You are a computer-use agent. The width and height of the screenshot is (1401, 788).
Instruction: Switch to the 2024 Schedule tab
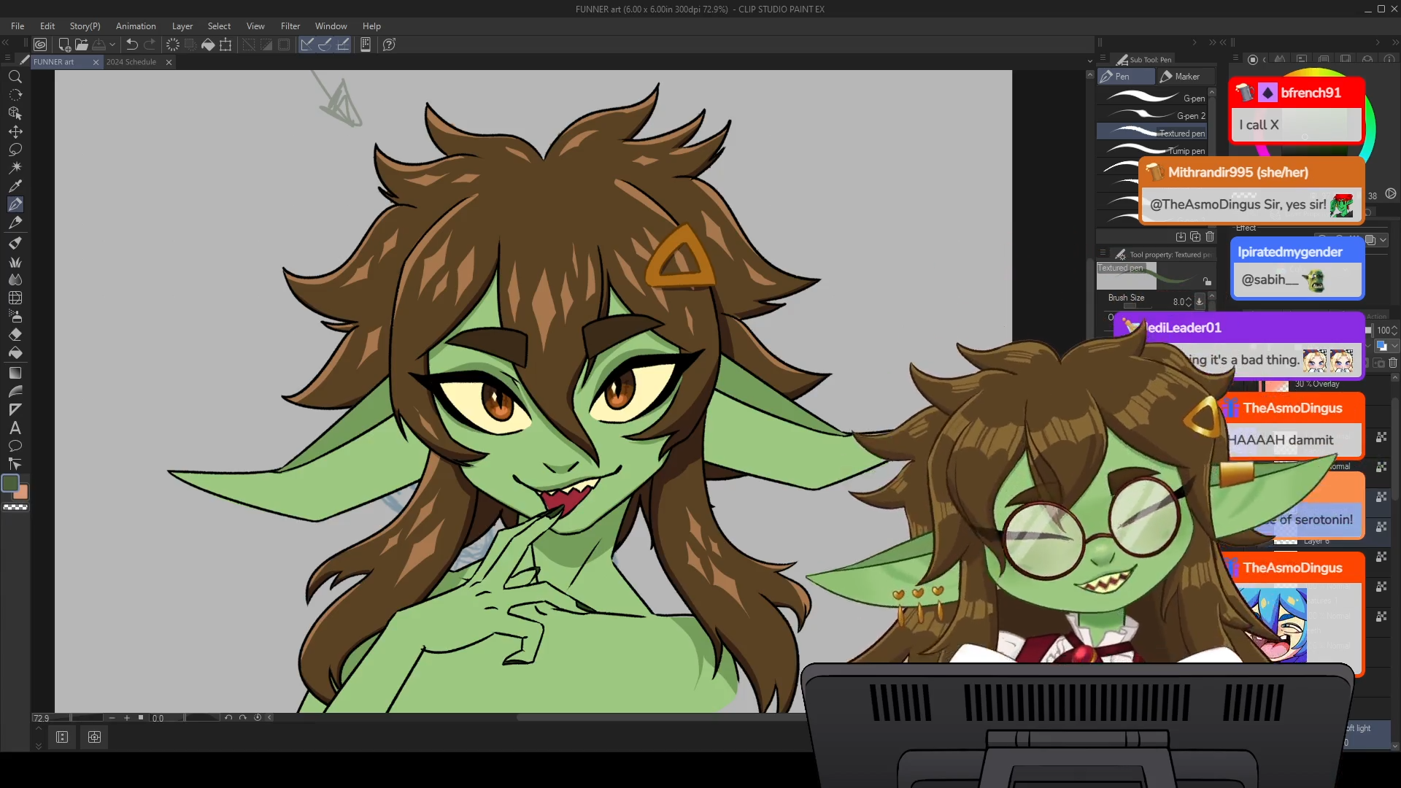[x=131, y=62]
